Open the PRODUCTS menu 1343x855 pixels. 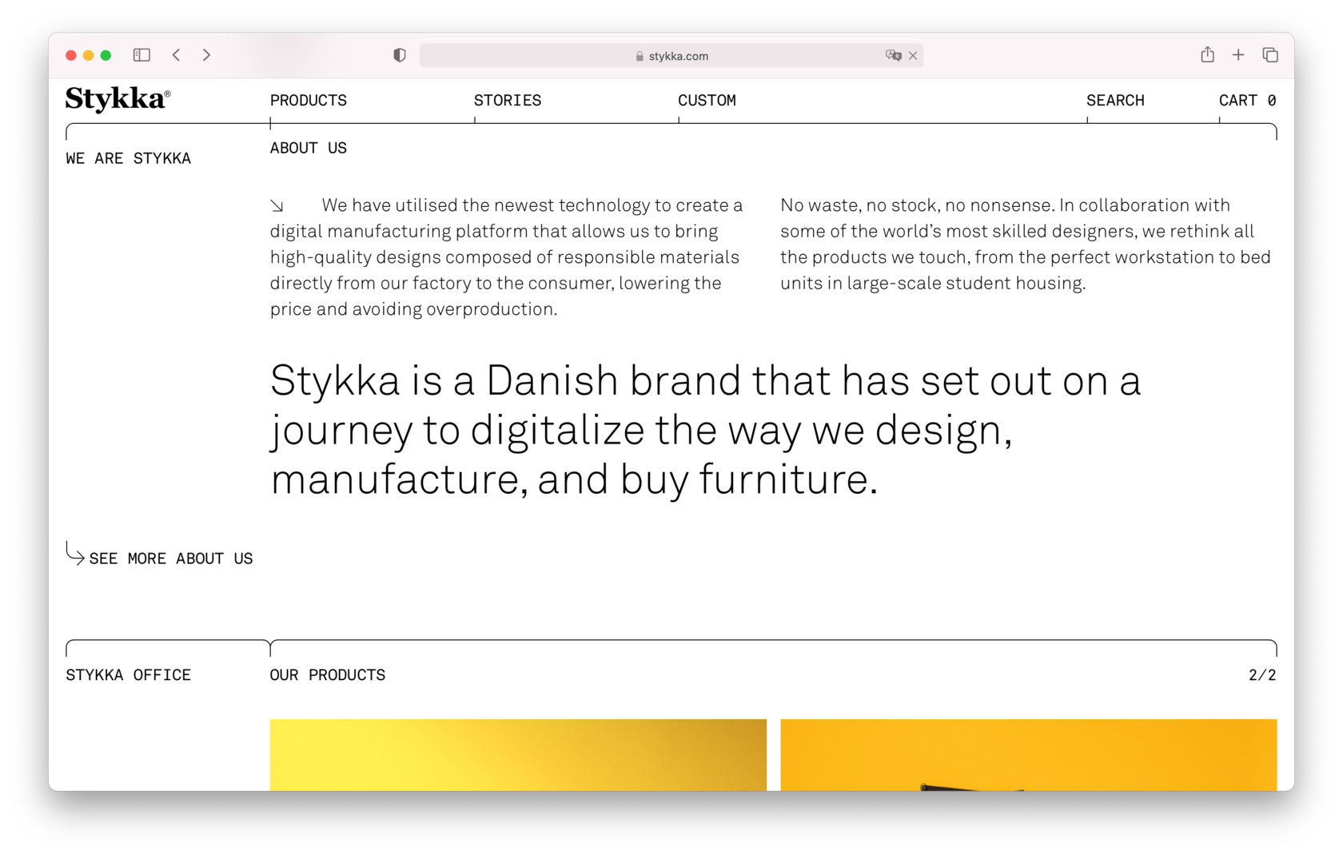click(x=308, y=101)
